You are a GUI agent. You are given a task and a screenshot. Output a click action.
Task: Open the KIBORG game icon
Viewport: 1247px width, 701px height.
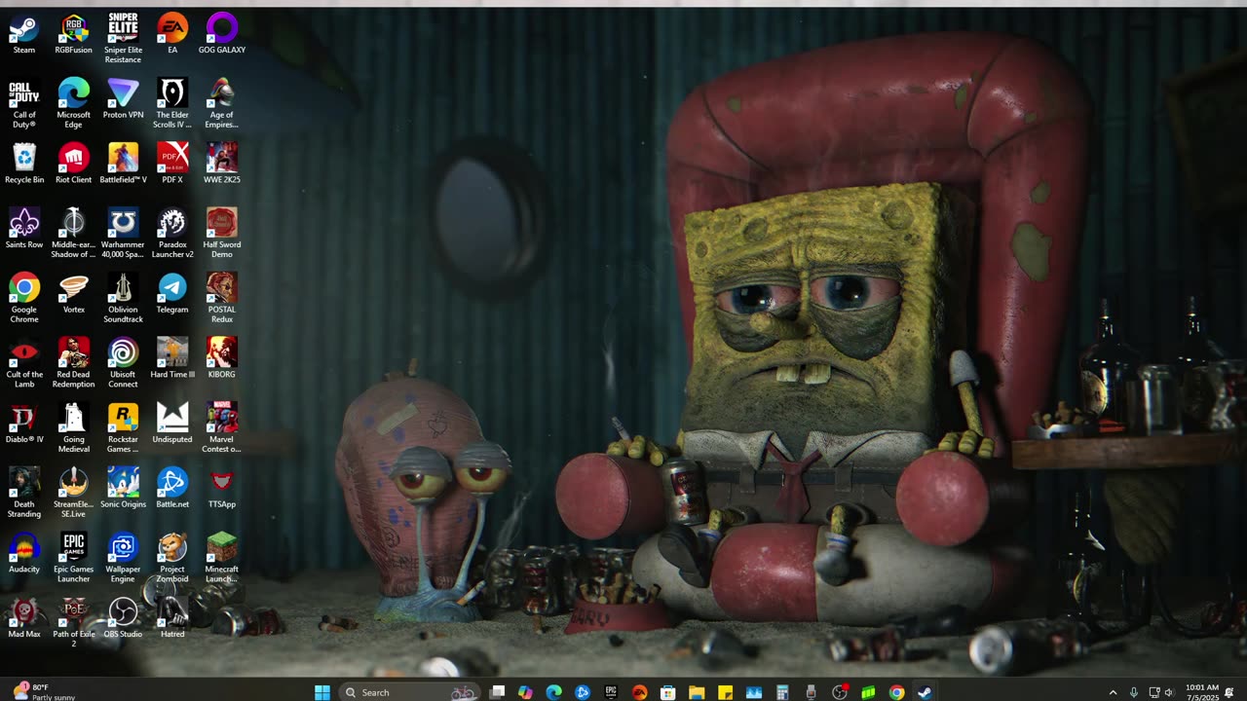[x=222, y=358]
